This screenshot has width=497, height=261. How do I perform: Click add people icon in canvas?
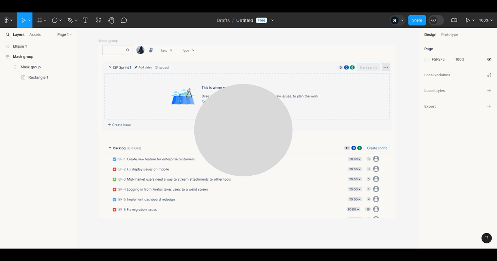[151, 50]
